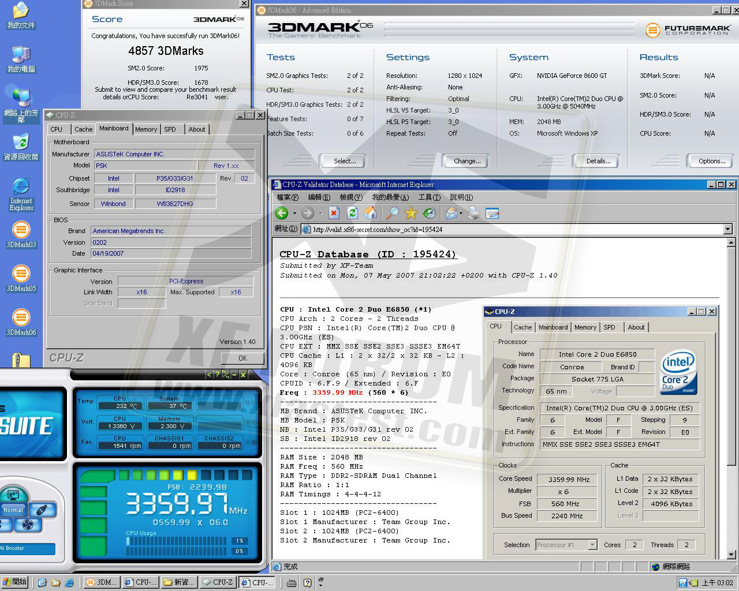
Task: Open the 工具(T) menu in Internet Explorer
Action: tap(429, 197)
